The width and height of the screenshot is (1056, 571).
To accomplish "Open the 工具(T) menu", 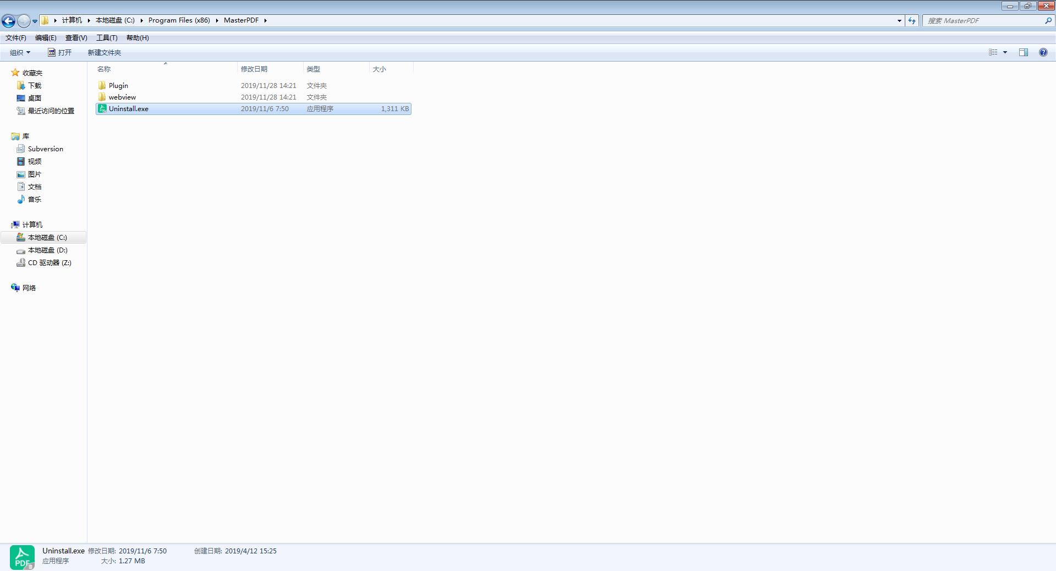I will click(x=107, y=38).
